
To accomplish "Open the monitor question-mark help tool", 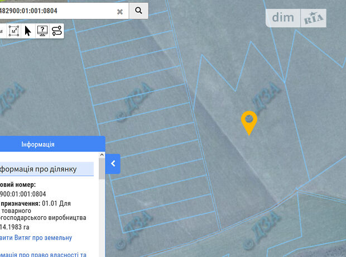I will (x=42, y=31).
